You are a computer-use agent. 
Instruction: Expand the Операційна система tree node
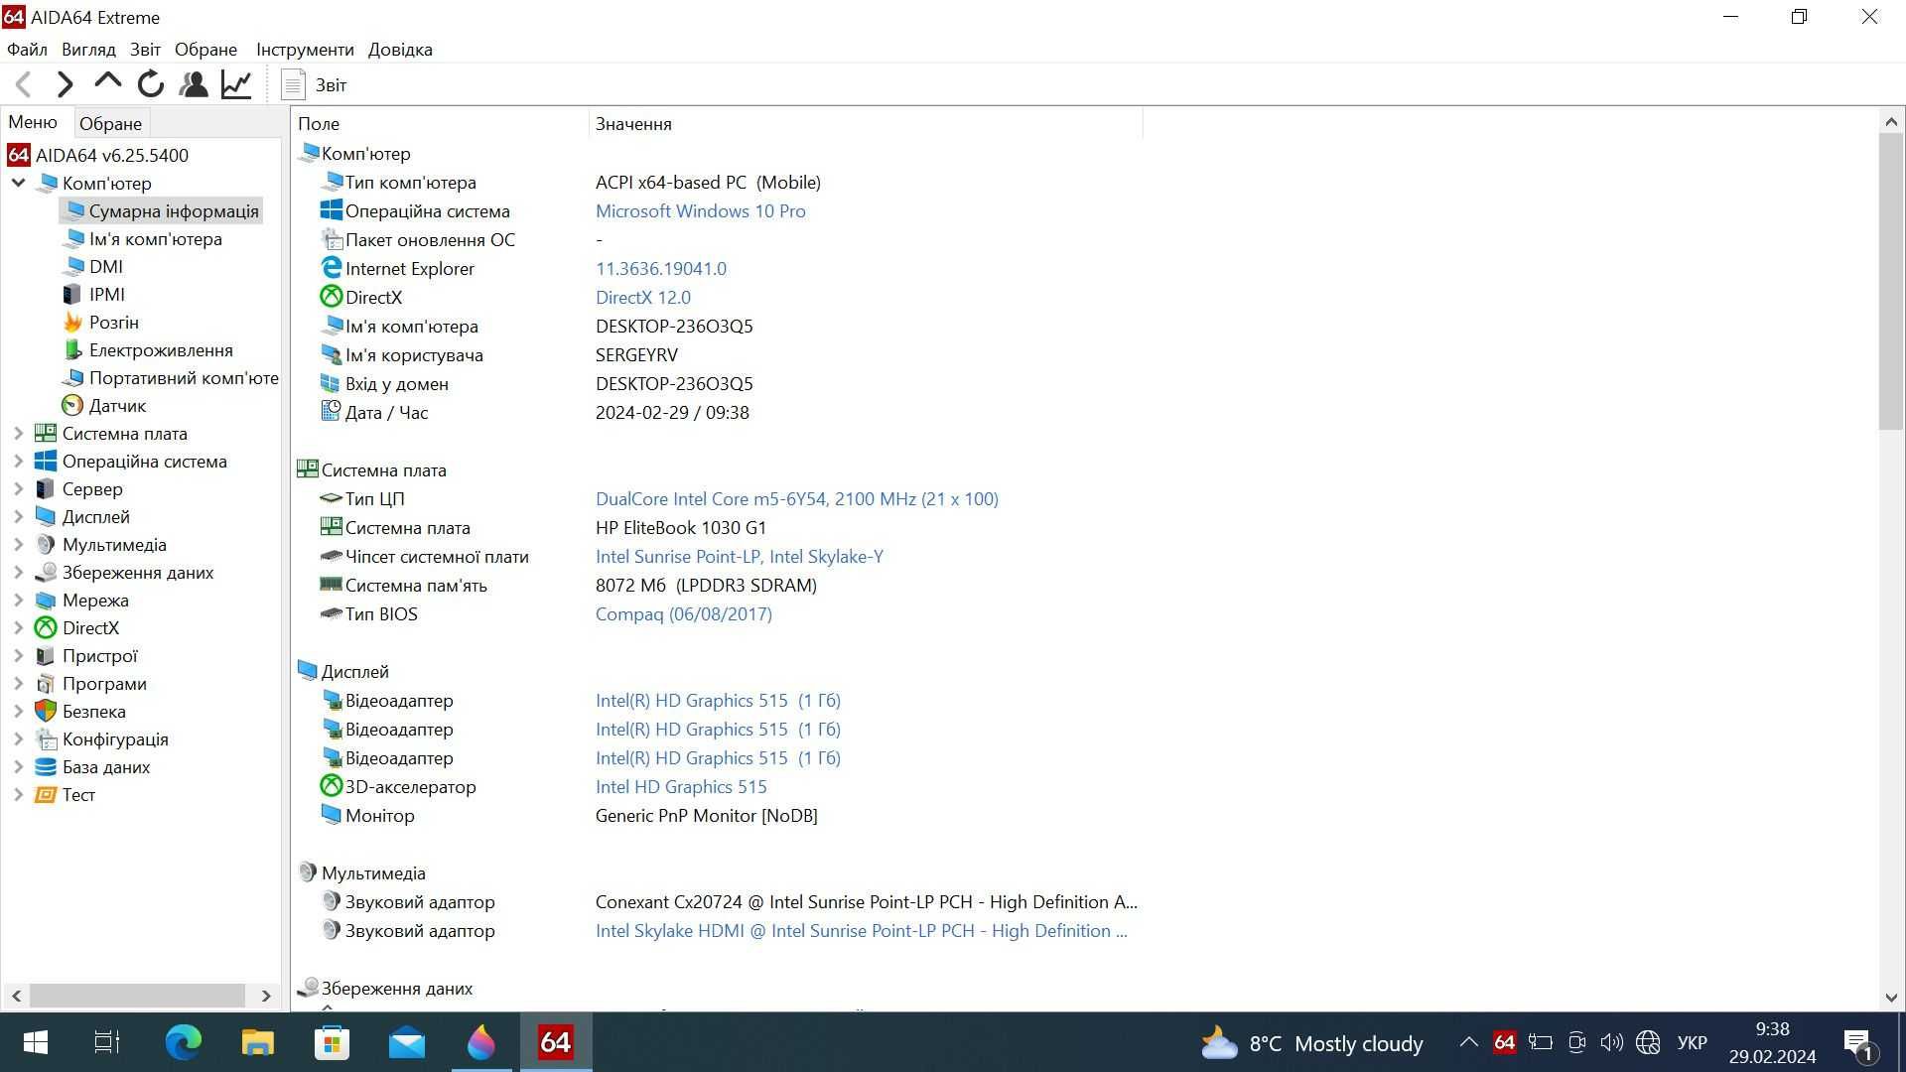coord(18,461)
